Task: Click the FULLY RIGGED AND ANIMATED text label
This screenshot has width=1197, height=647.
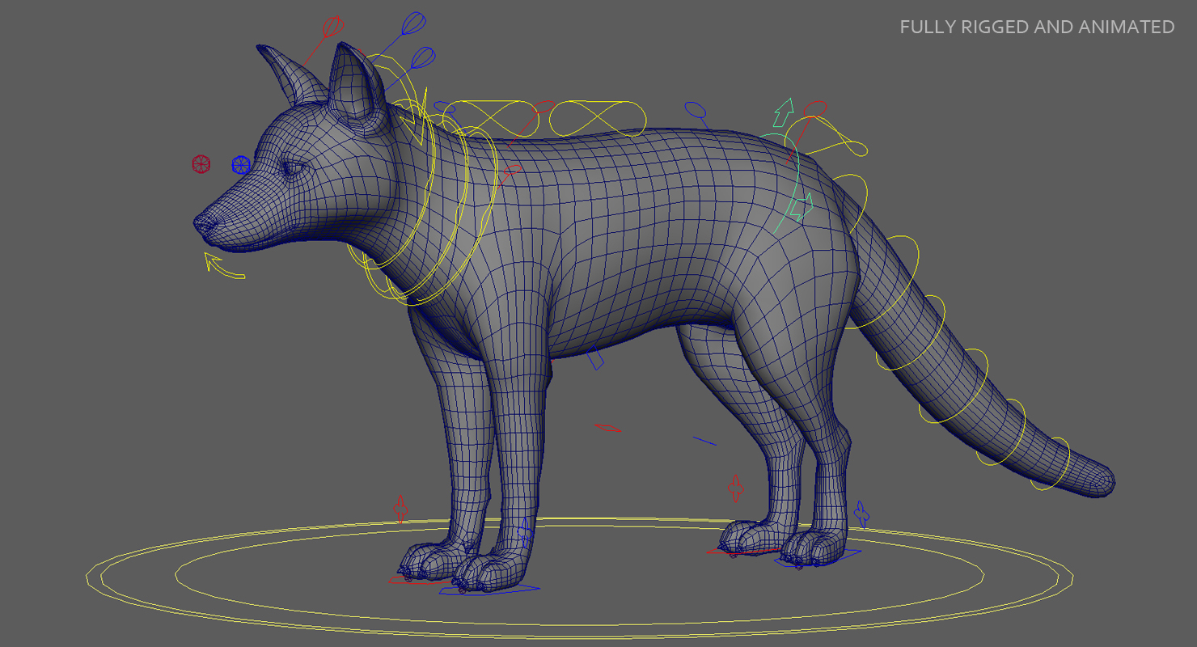Action: (1035, 27)
